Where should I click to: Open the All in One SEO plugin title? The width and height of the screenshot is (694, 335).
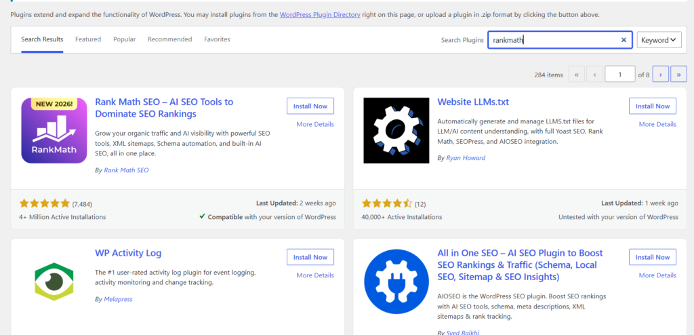pos(520,265)
